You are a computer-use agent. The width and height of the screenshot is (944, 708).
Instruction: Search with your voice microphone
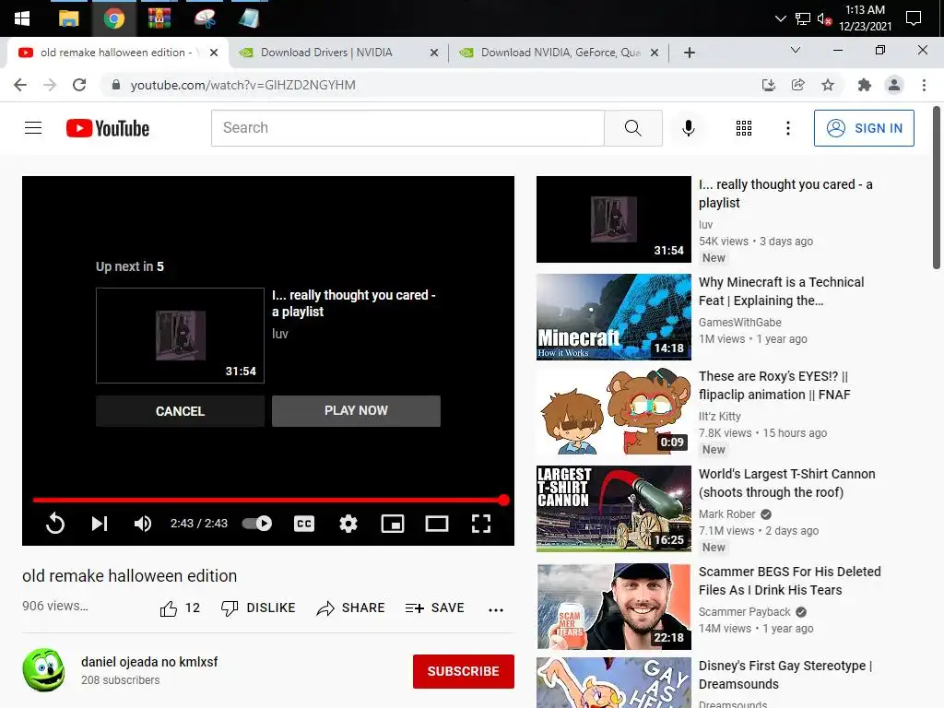tap(688, 127)
